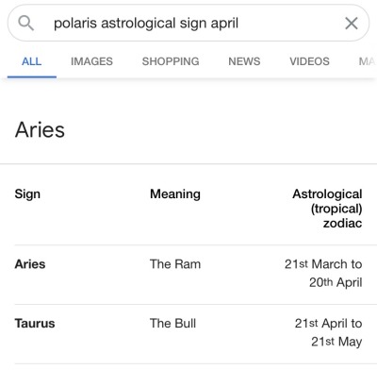Go to the NEWS tab
This screenshot has height=370, width=377.
(x=244, y=61)
